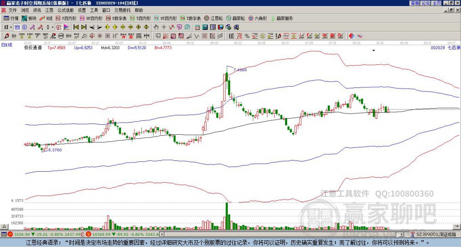The width and height of the screenshot is (461, 247).
Task: Open the 六角形 hexagon tool
Action: 258,18
